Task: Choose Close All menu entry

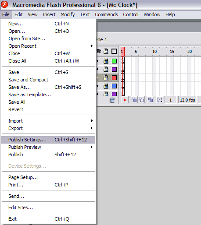Action: click(48, 61)
